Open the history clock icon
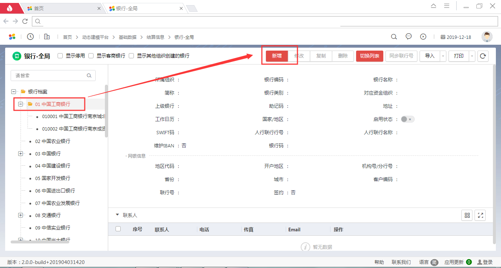Screen dimensions: 501x268 (x=30, y=37)
